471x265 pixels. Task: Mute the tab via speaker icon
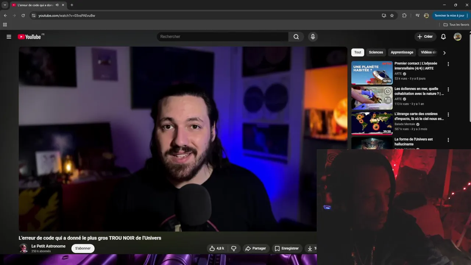57,5
